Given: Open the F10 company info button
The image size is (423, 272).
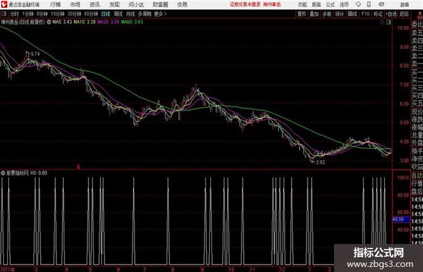Looking at the screenshot, I should click(365, 14).
